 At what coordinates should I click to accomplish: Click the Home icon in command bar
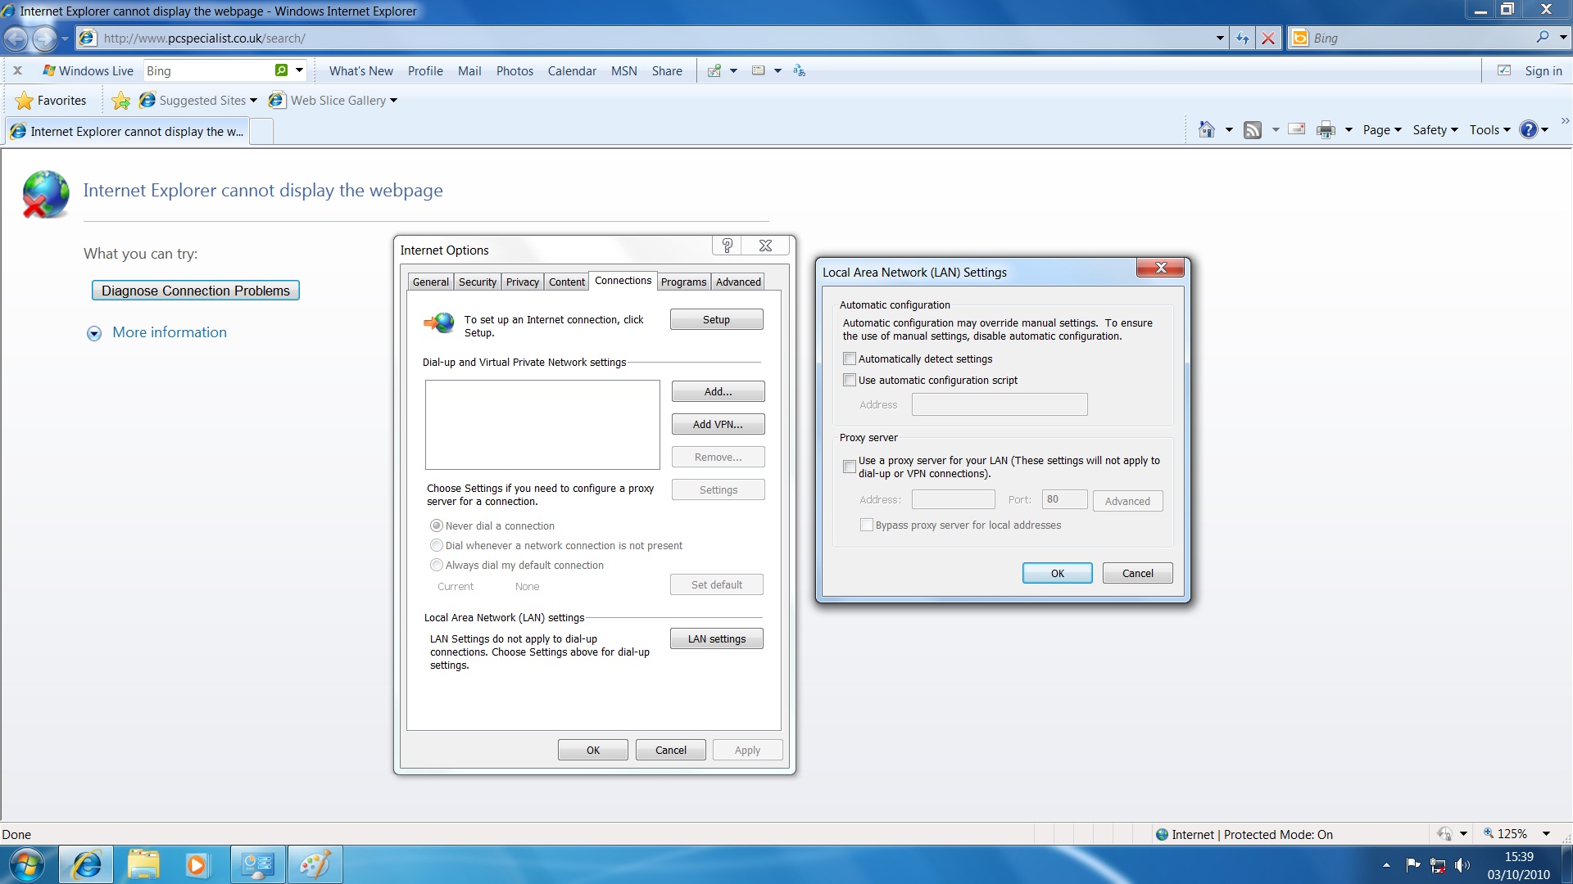(1206, 129)
